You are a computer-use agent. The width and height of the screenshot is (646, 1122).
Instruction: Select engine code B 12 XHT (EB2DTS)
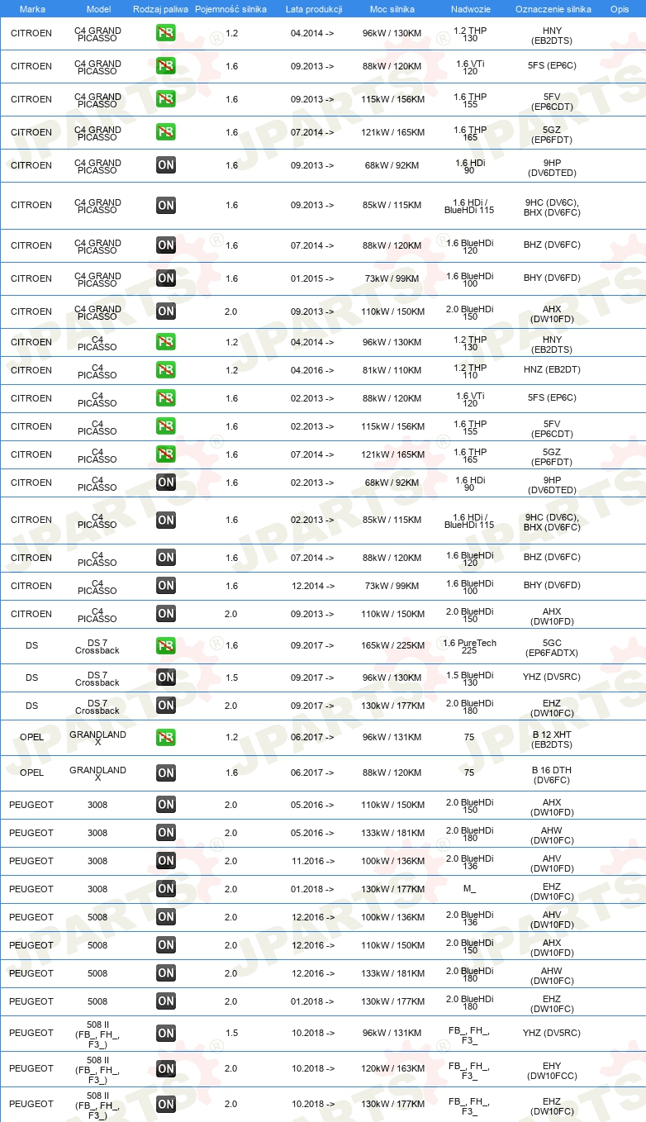[553, 739]
